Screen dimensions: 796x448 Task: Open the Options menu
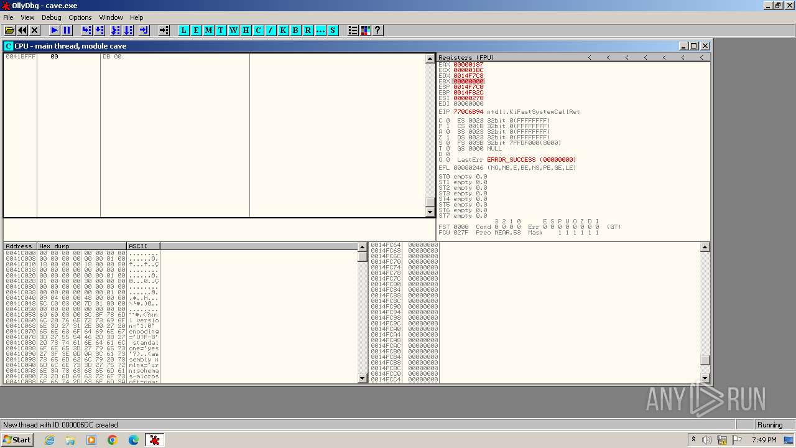click(80, 17)
